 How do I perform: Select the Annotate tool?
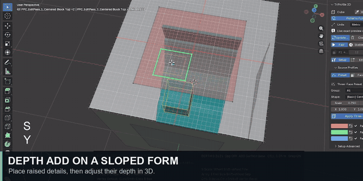tap(8, 62)
